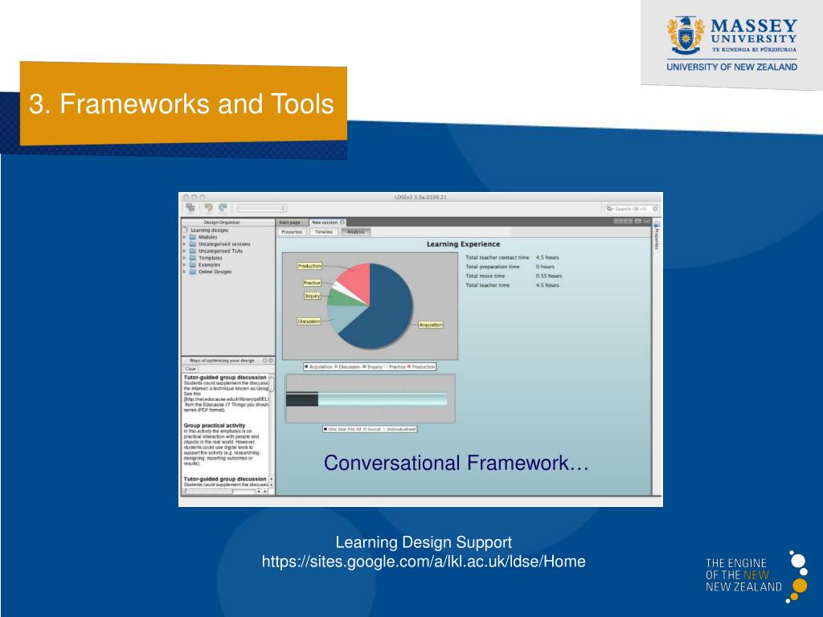The image size is (823, 617).
Task: Click the vertical scrollbar in advice list
Action: (x=272, y=431)
